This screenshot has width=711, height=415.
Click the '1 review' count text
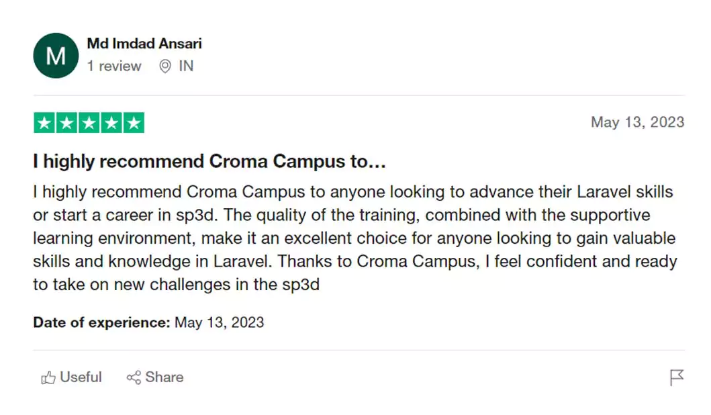click(114, 66)
